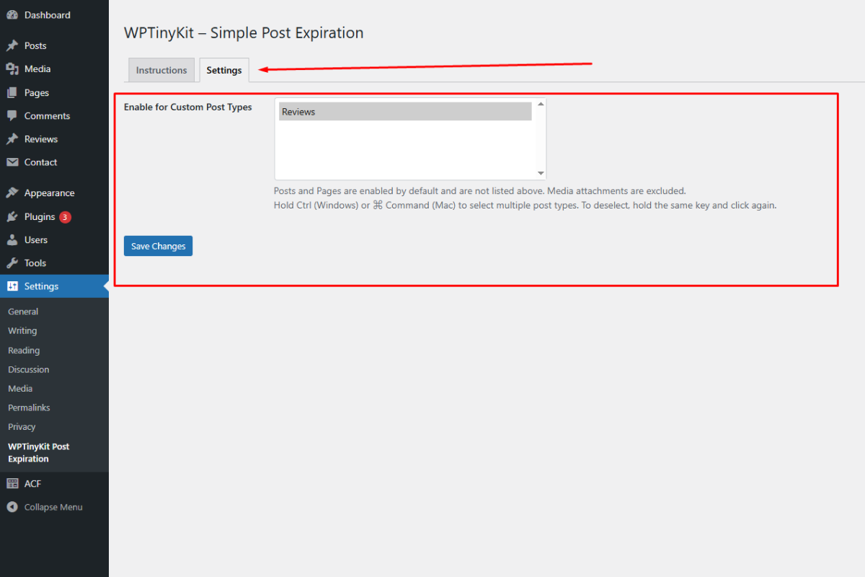865x577 pixels.
Task: Select the Settings tab
Action: [224, 70]
